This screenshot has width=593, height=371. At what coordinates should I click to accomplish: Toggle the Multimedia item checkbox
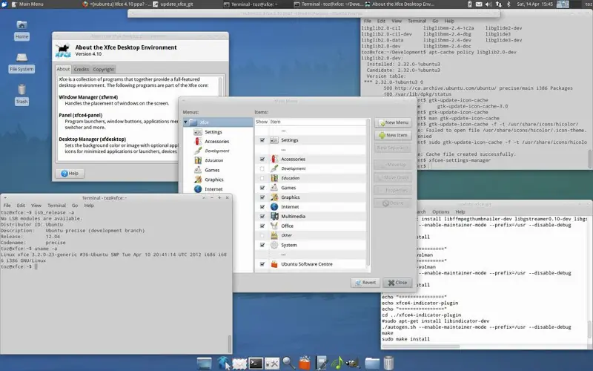pos(262,216)
